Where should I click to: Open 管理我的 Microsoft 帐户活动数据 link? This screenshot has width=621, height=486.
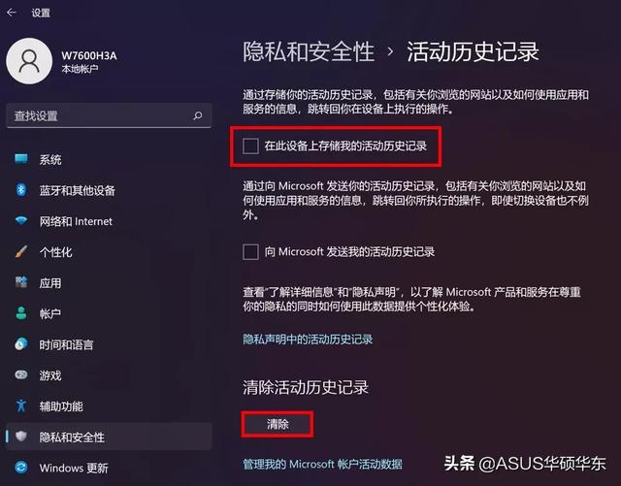click(x=322, y=464)
